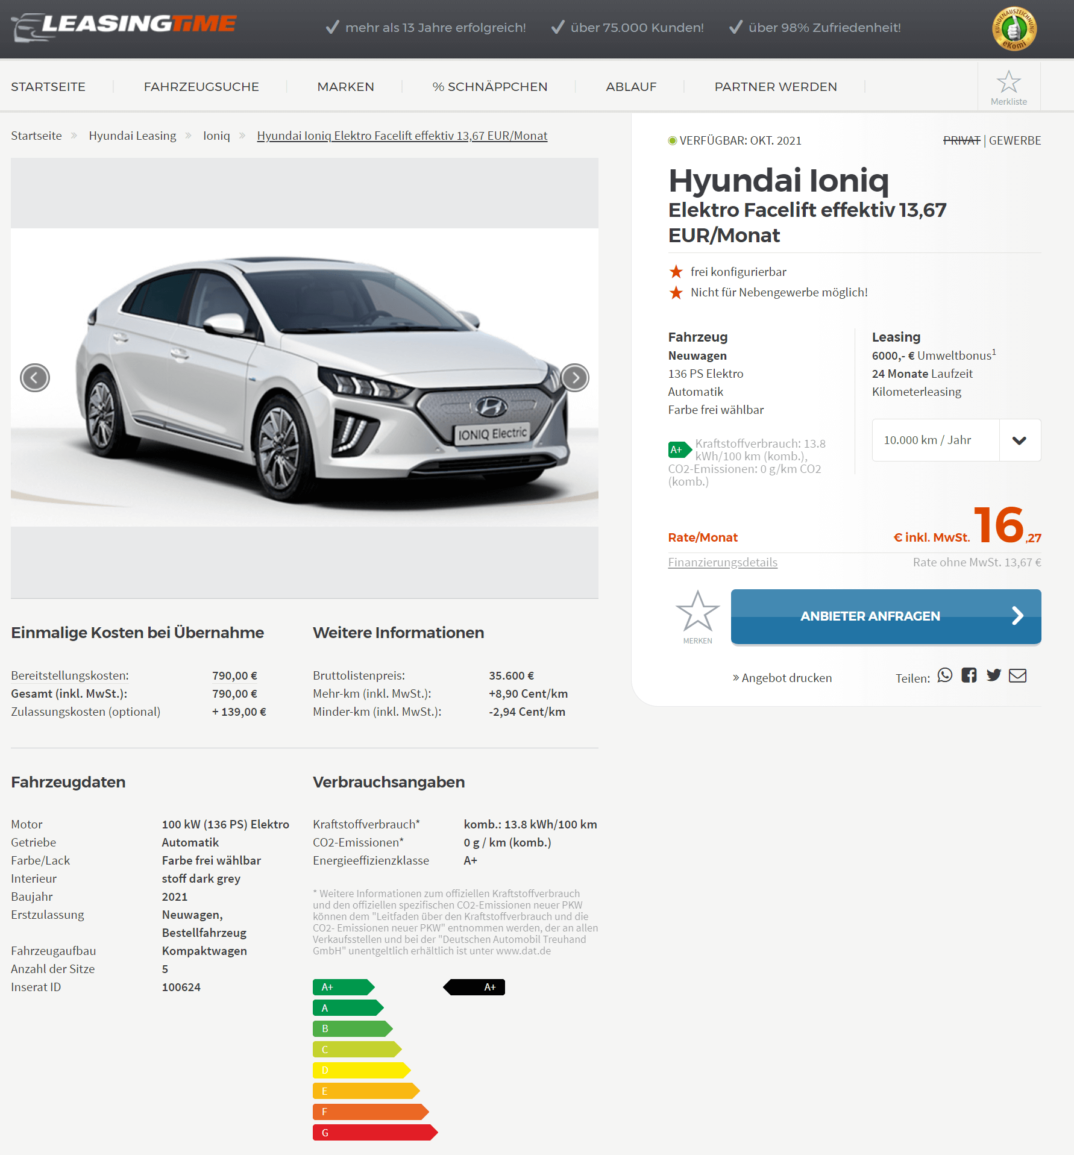Click the green A+ efficiency bar
The width and height of the screenshot is (1074, 1155).
point(344,987)
